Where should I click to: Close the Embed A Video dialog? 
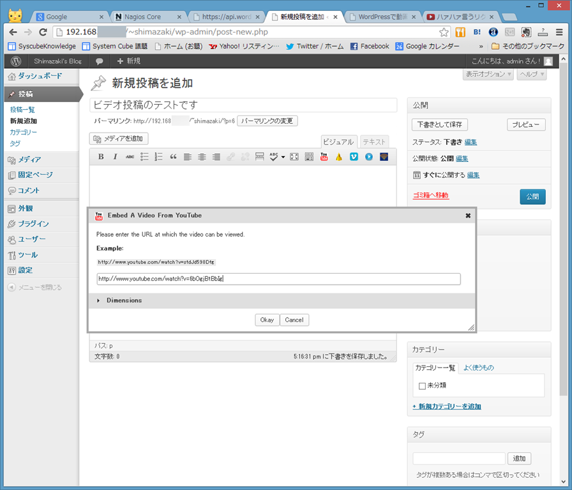coord(468,216)
